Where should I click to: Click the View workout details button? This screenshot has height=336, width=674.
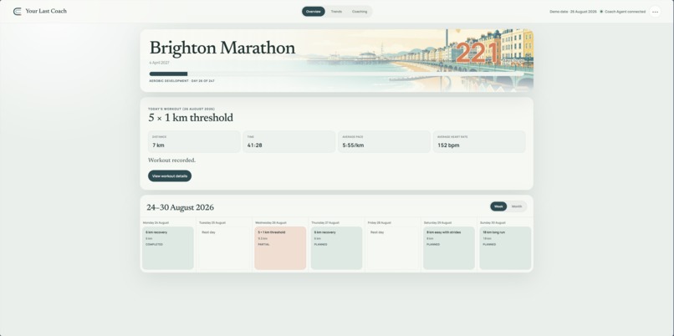170,176
